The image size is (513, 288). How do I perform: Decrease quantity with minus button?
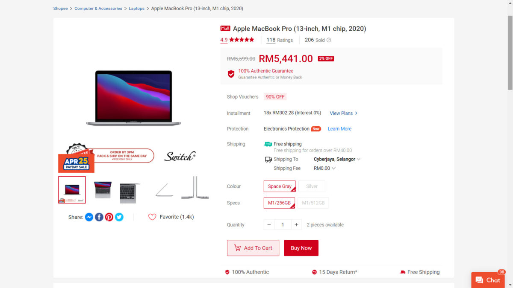[269, 224]
